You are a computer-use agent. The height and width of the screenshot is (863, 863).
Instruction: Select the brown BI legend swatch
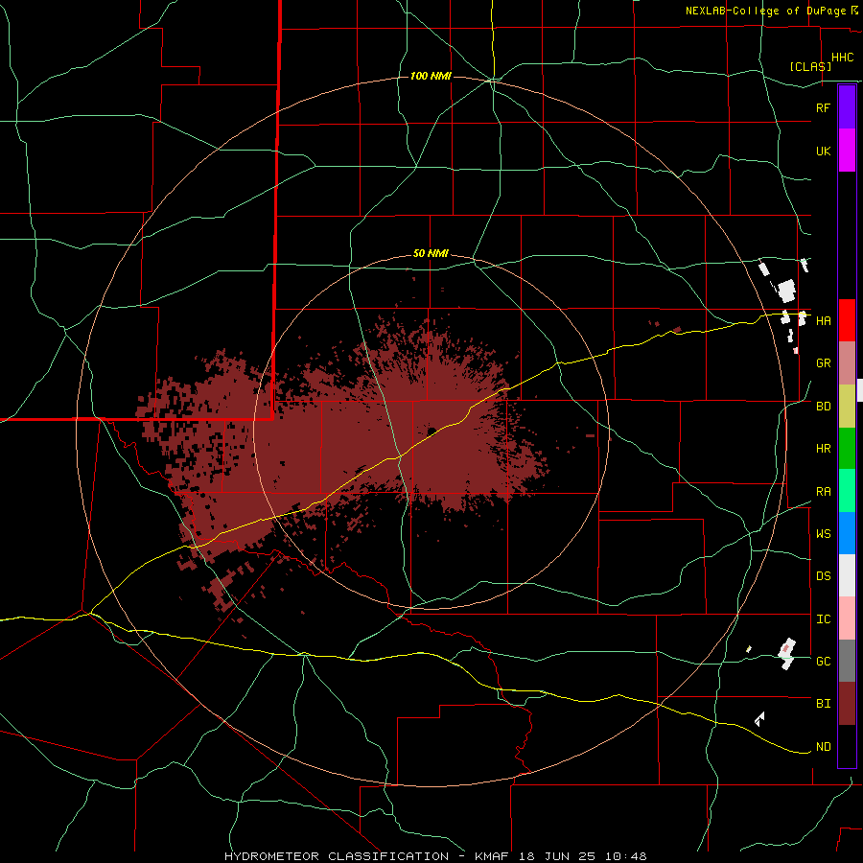coord(847,704)
